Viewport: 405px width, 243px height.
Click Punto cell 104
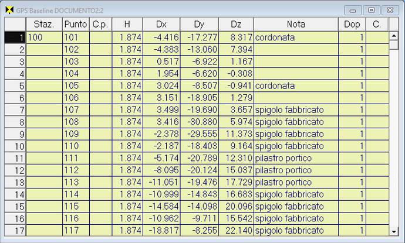tap(76, 74)
